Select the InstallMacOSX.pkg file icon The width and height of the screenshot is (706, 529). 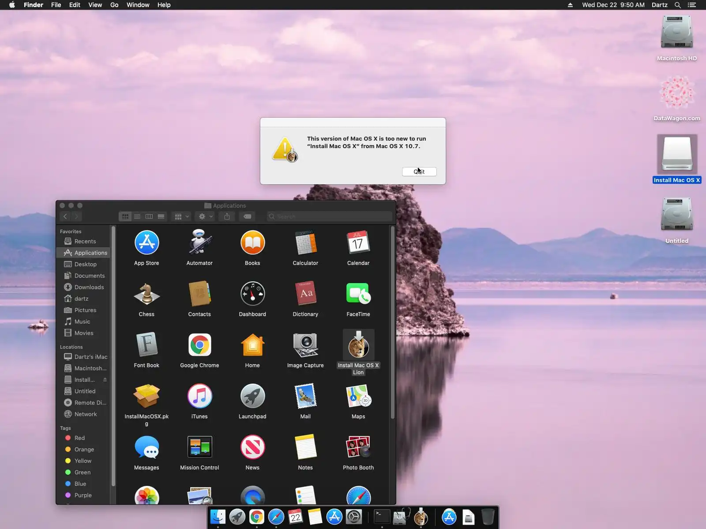[x=146, y=396]
